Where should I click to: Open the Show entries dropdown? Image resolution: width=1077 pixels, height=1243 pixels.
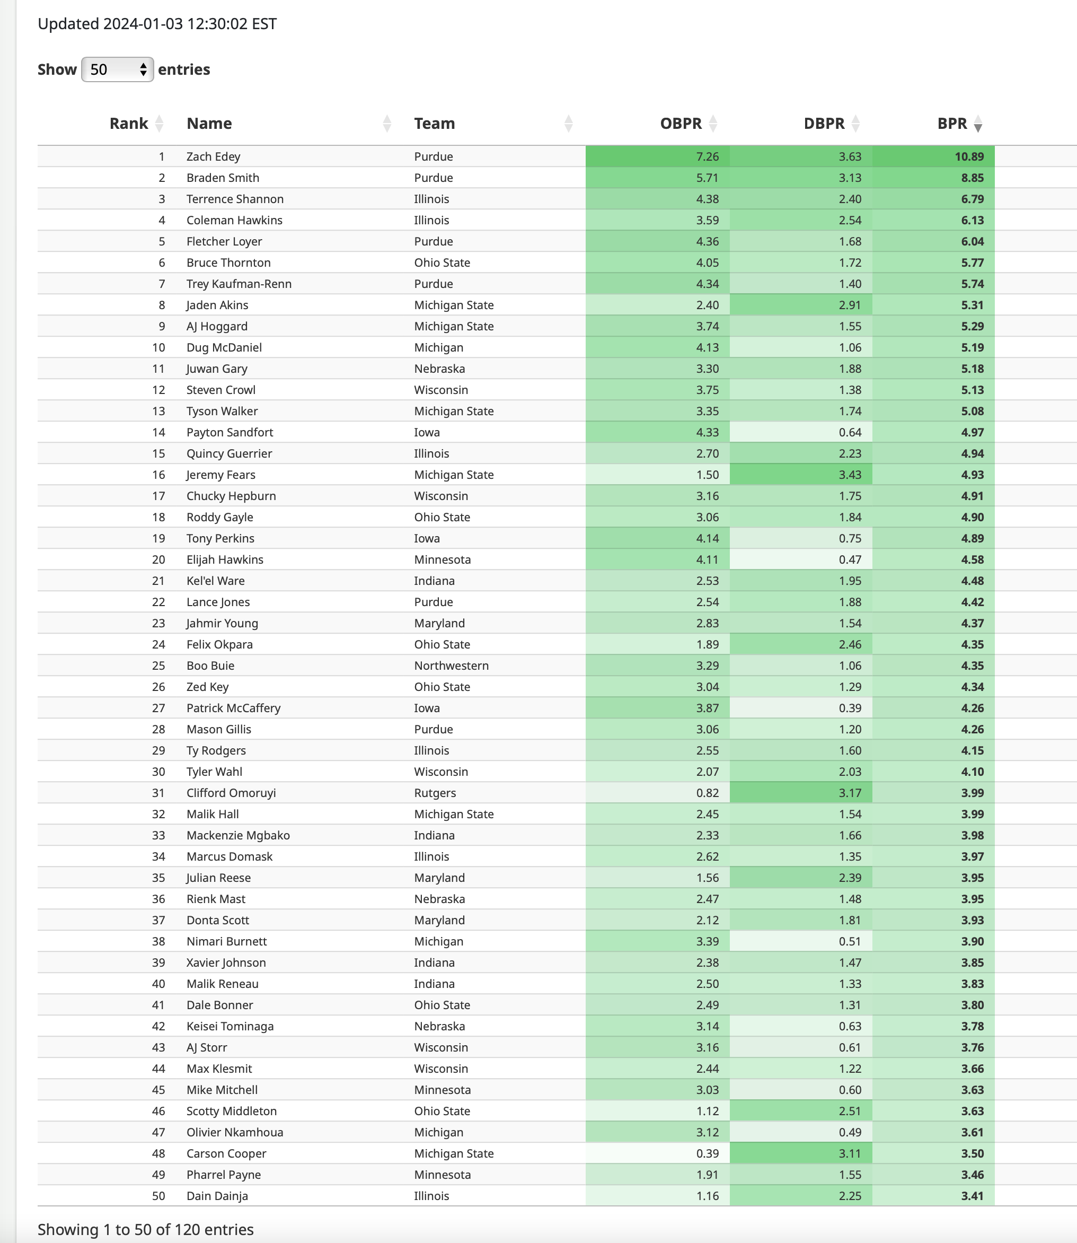click(x=117, y=70)
